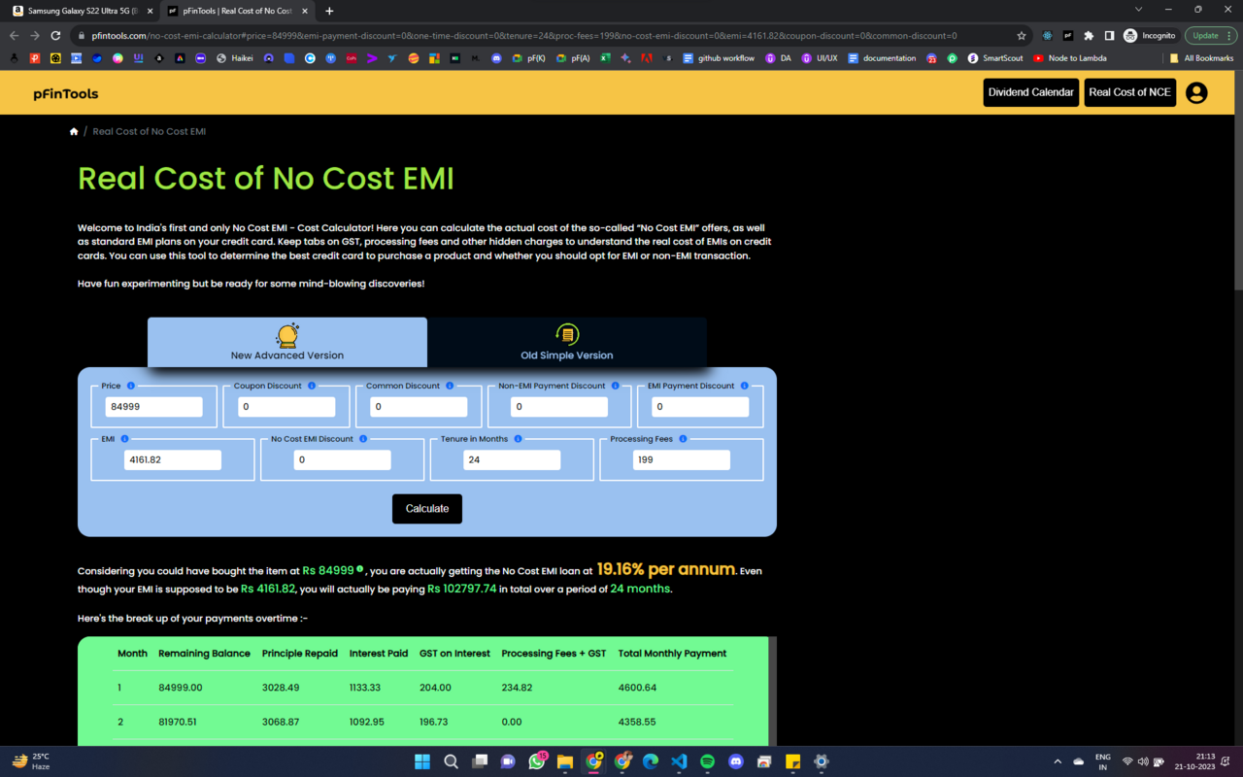Click the Non-EMI Payment Discount info icon

coord(616,386)
